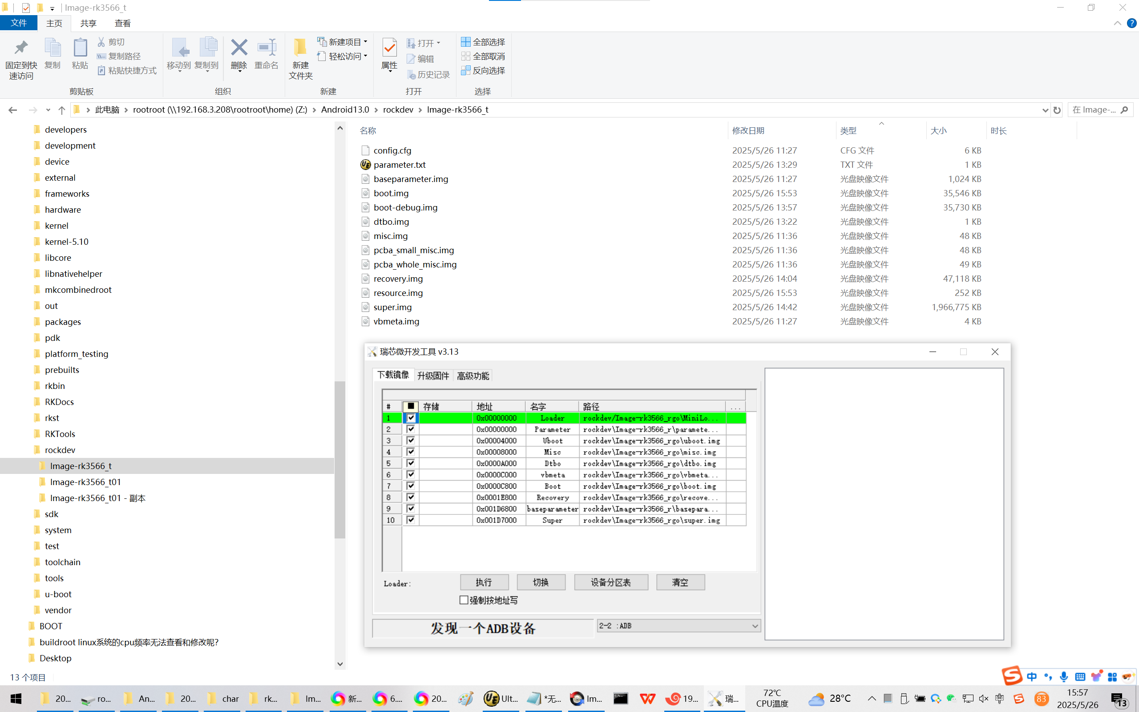
Task: Click the 设备分区表 button
Action: 610,583
